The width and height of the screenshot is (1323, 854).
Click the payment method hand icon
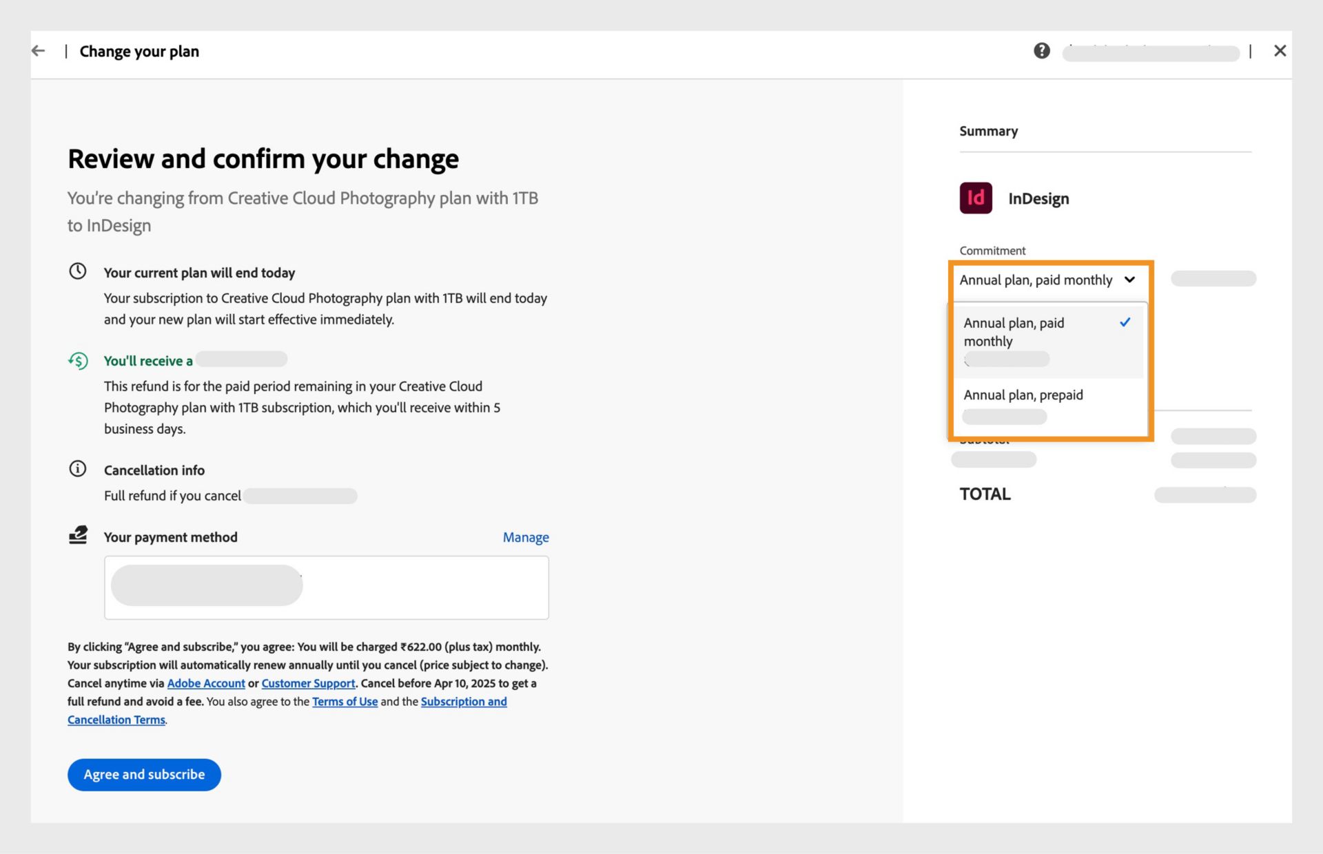click(78, 535)
